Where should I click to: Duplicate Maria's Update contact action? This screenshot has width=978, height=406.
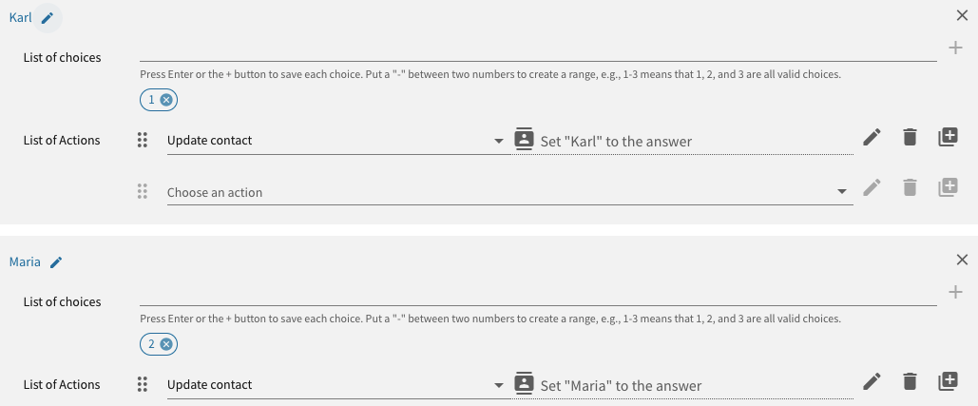(948, 382)
